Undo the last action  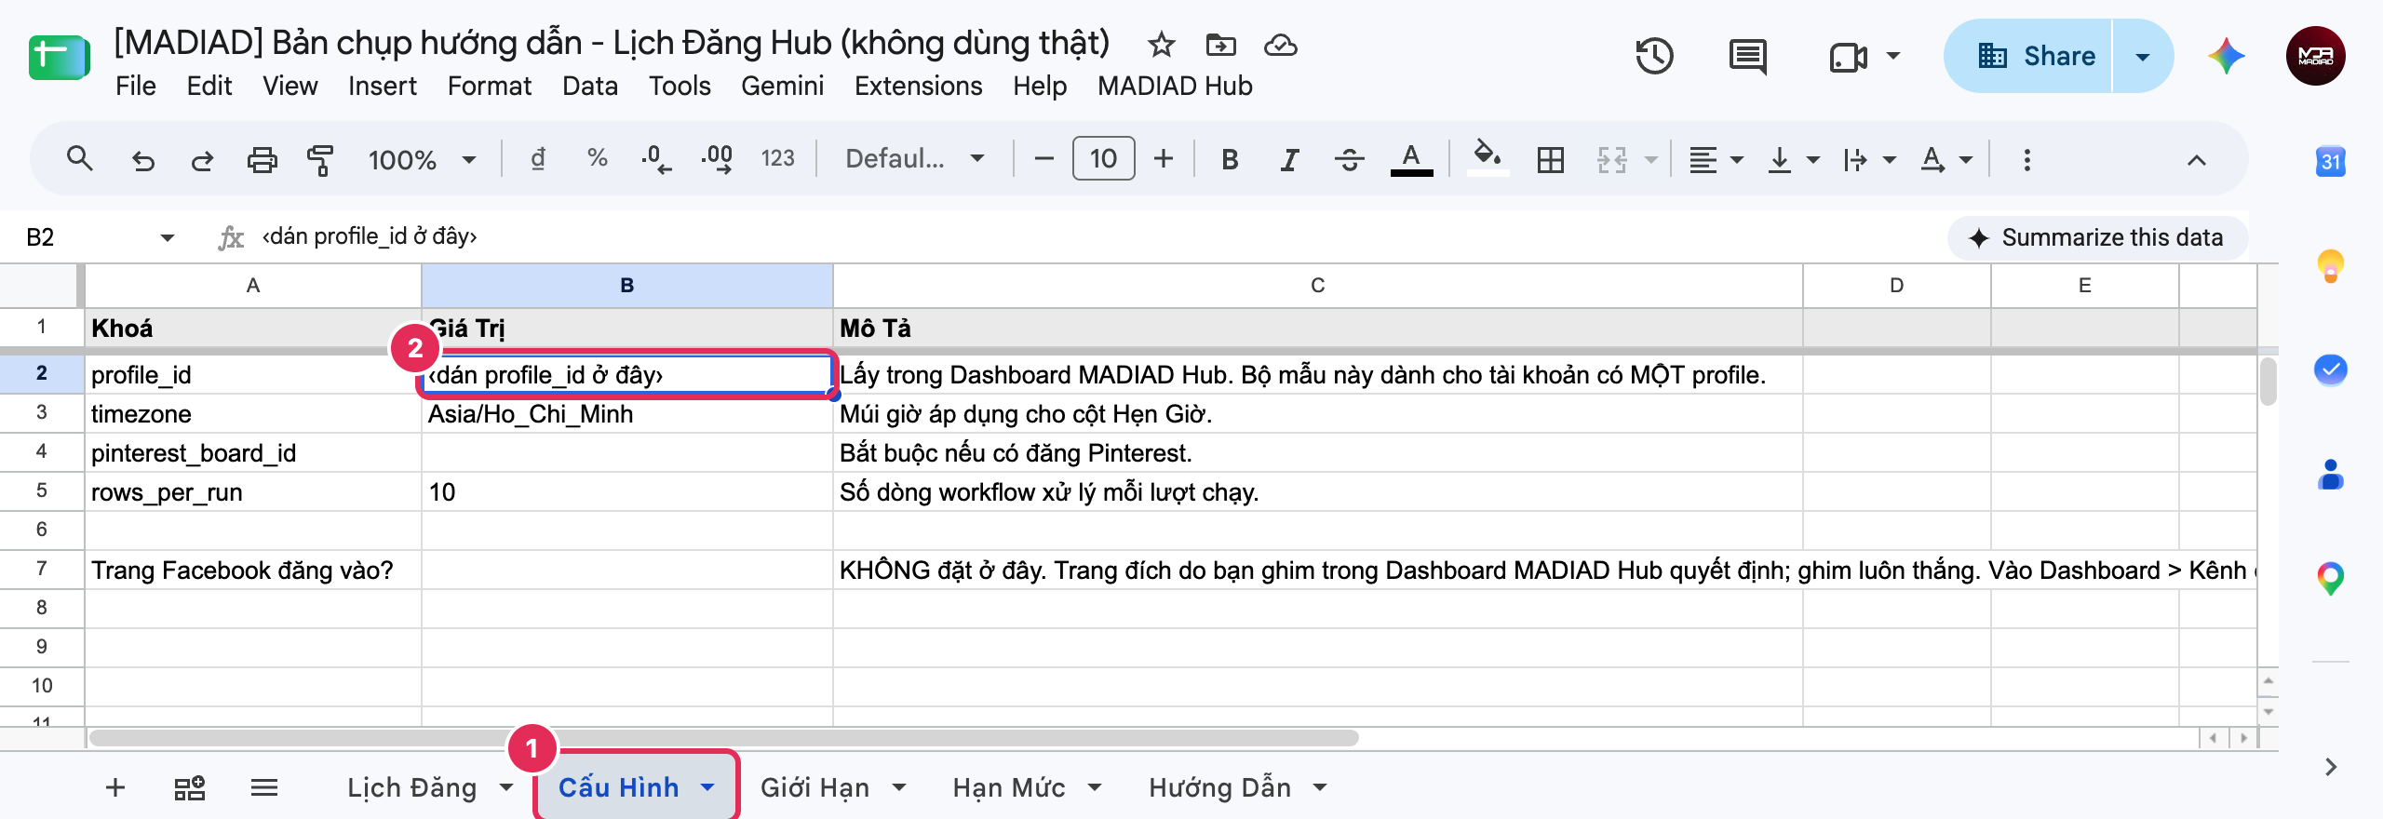[142, 160]
